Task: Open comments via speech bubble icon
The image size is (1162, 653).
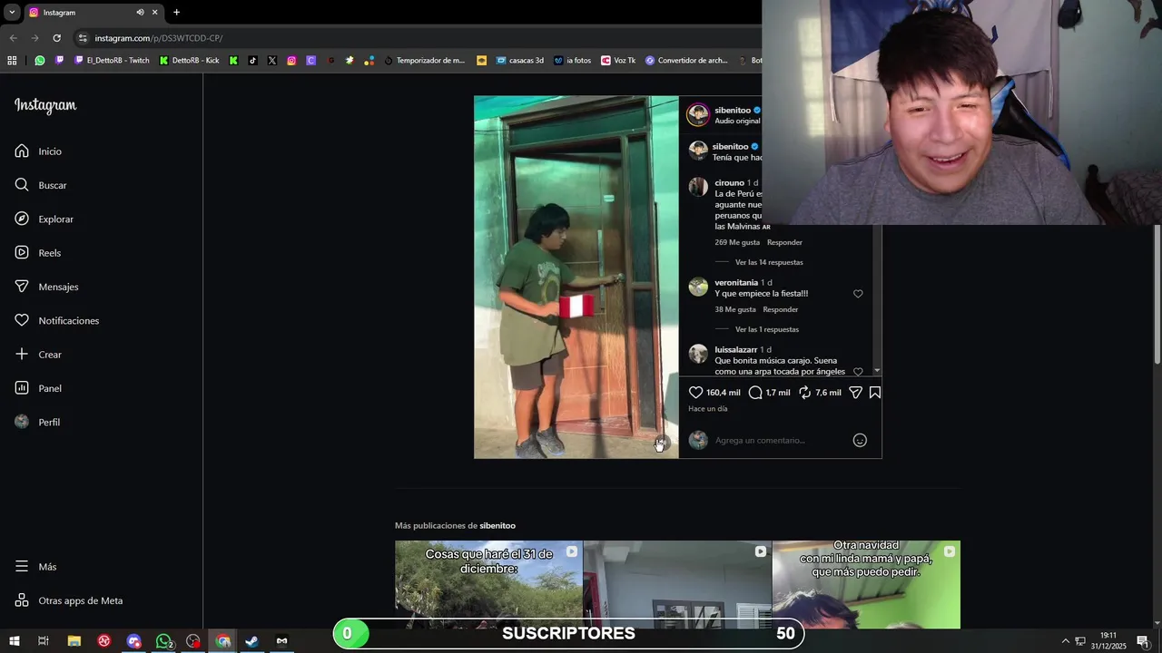Action: [755, 393]
